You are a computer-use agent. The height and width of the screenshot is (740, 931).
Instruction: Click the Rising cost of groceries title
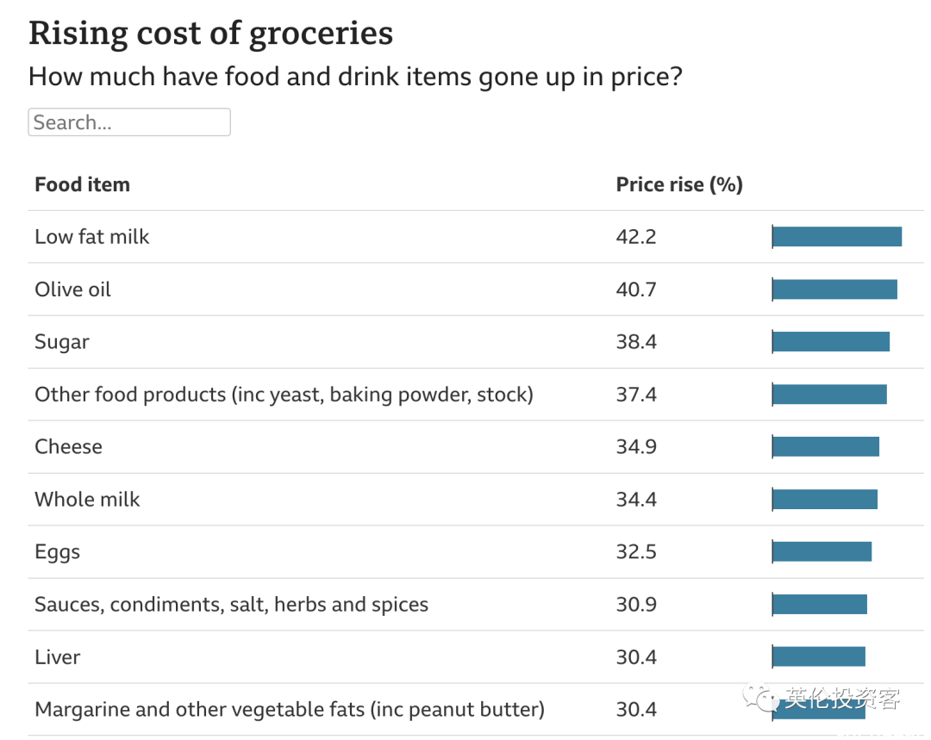pos(211,34)
